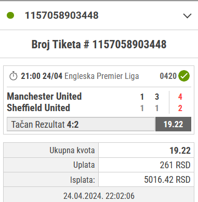This screenshot has width=198, height=202.
Task: Click final score 2 for Sheffield United
Action: click(x=180, y=108)
